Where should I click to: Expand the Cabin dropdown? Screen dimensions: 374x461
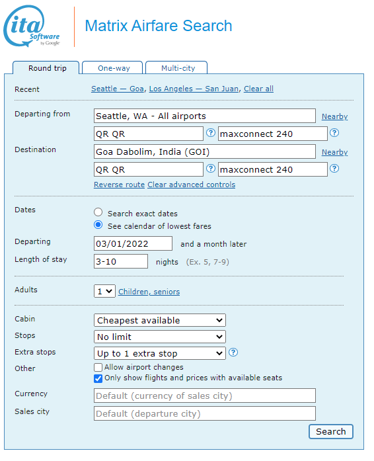tap(159, 320)
